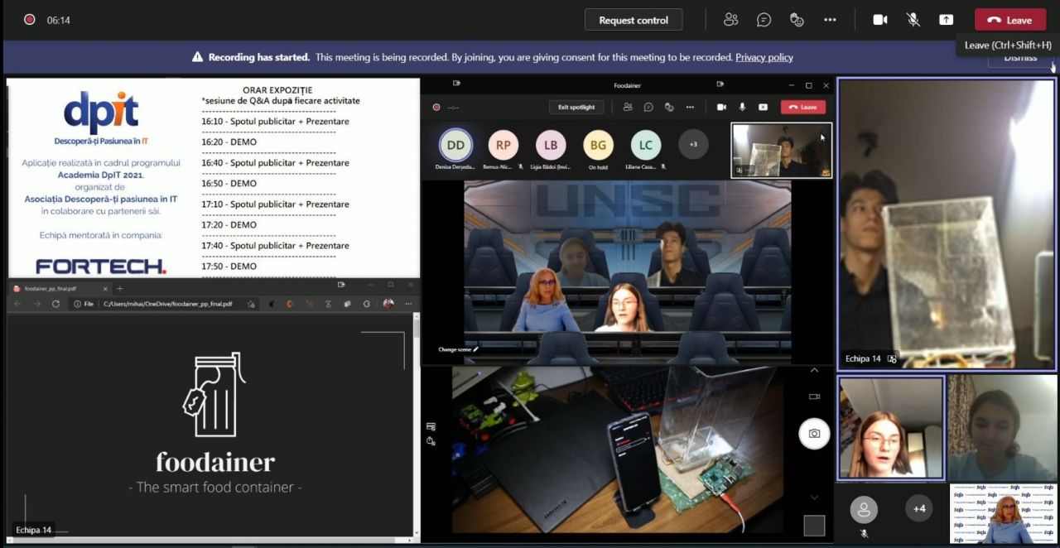Click the address bar with foodainer_pp_final.pdf path
The width and height of the screenshot is (1060, 548).
pyautogui.click(x=164, y=304)
